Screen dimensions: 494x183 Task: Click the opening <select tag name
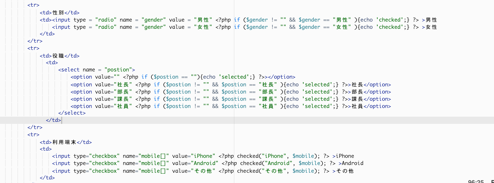click(x=69, y=70)
